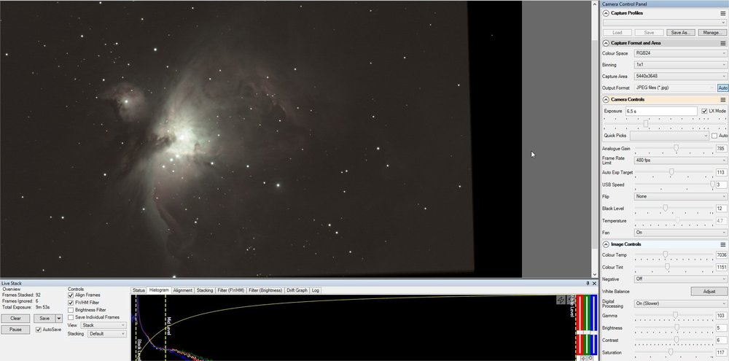Viewport: 729px width, 361px height.
Task: Uncheck the Align Frames checkbox
Action: [71, 295]
